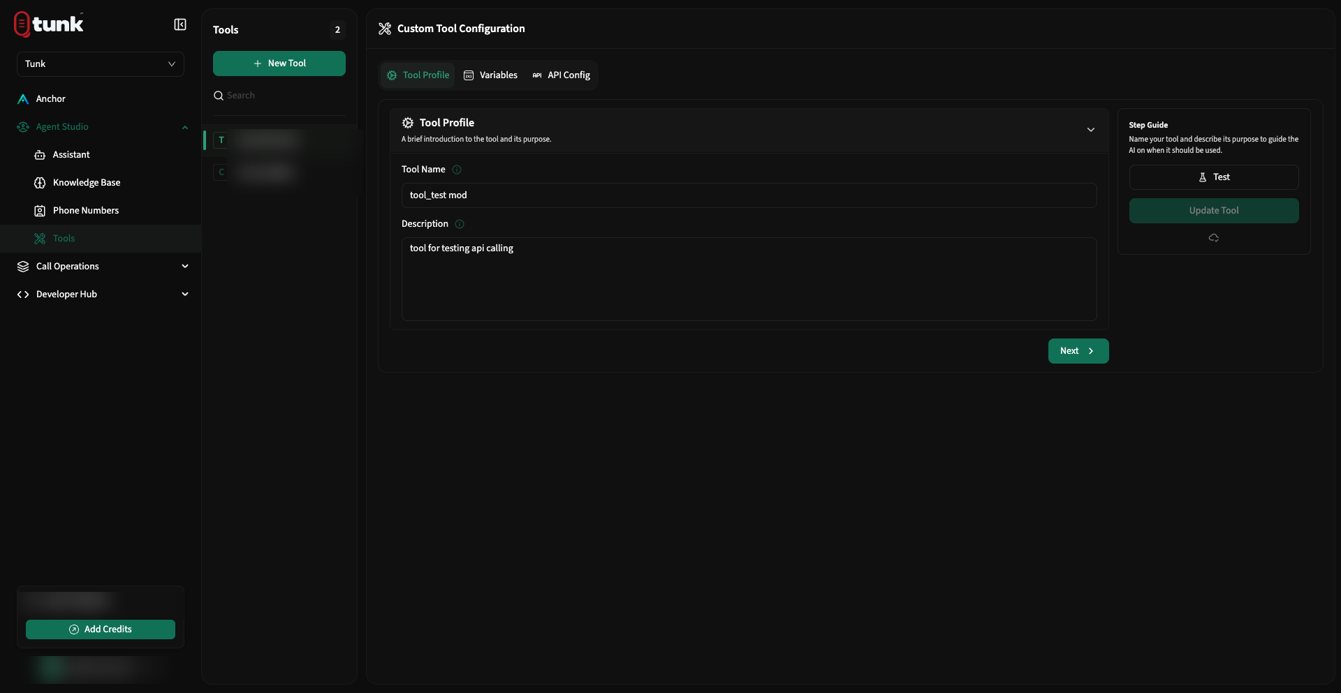Click the Tool Name info icon
Screen dimensions: 1341x693
click(457, 170)
